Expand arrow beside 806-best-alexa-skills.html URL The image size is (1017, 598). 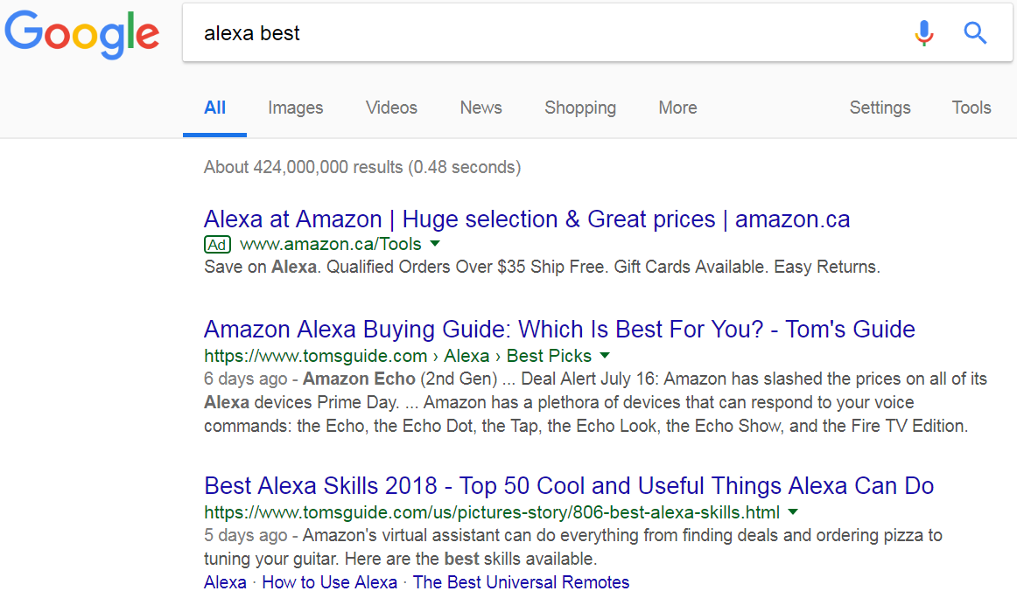point(793,511)
